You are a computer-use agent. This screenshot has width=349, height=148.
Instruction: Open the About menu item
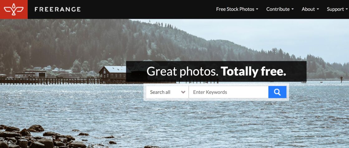[310, 9]
